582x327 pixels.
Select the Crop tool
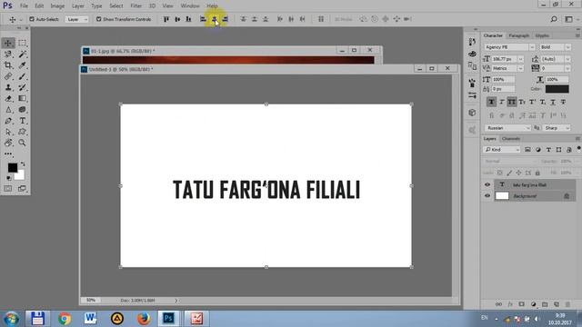(x=8, y=65)
